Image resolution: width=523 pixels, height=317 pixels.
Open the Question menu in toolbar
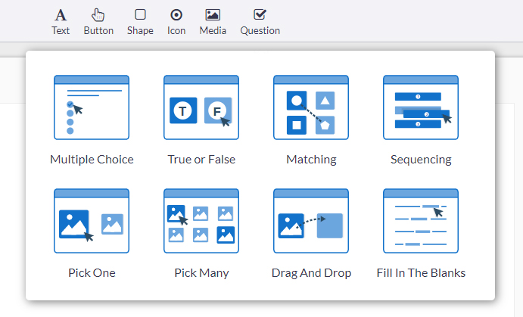click(x=260, y=22)
